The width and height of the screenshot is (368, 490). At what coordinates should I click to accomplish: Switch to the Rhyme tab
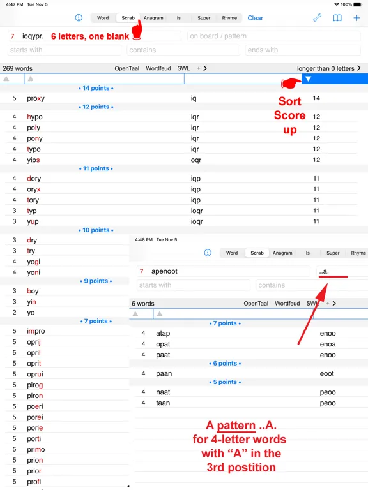coord(229,18)
